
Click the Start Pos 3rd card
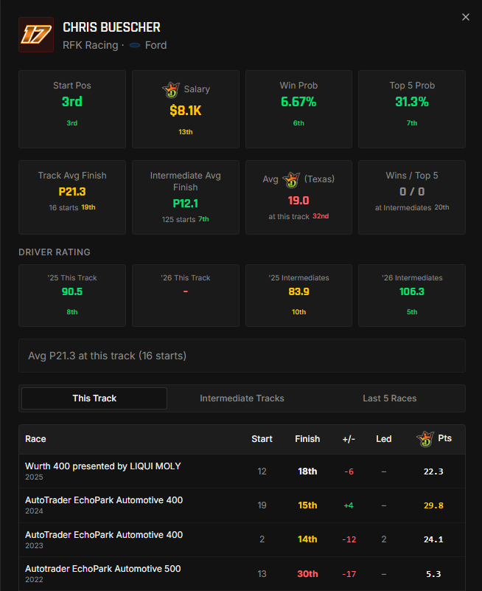click(72, 109)
